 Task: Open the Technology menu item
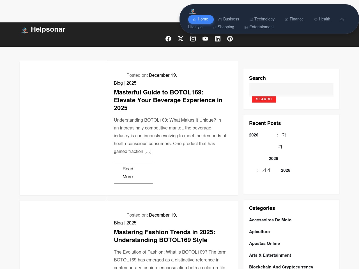(262, 19)
